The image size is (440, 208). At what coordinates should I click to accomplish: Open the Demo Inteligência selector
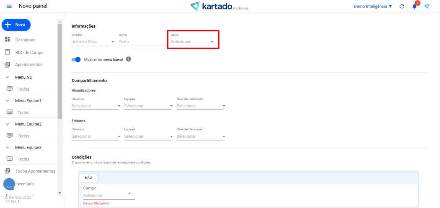tap(373, 6)
